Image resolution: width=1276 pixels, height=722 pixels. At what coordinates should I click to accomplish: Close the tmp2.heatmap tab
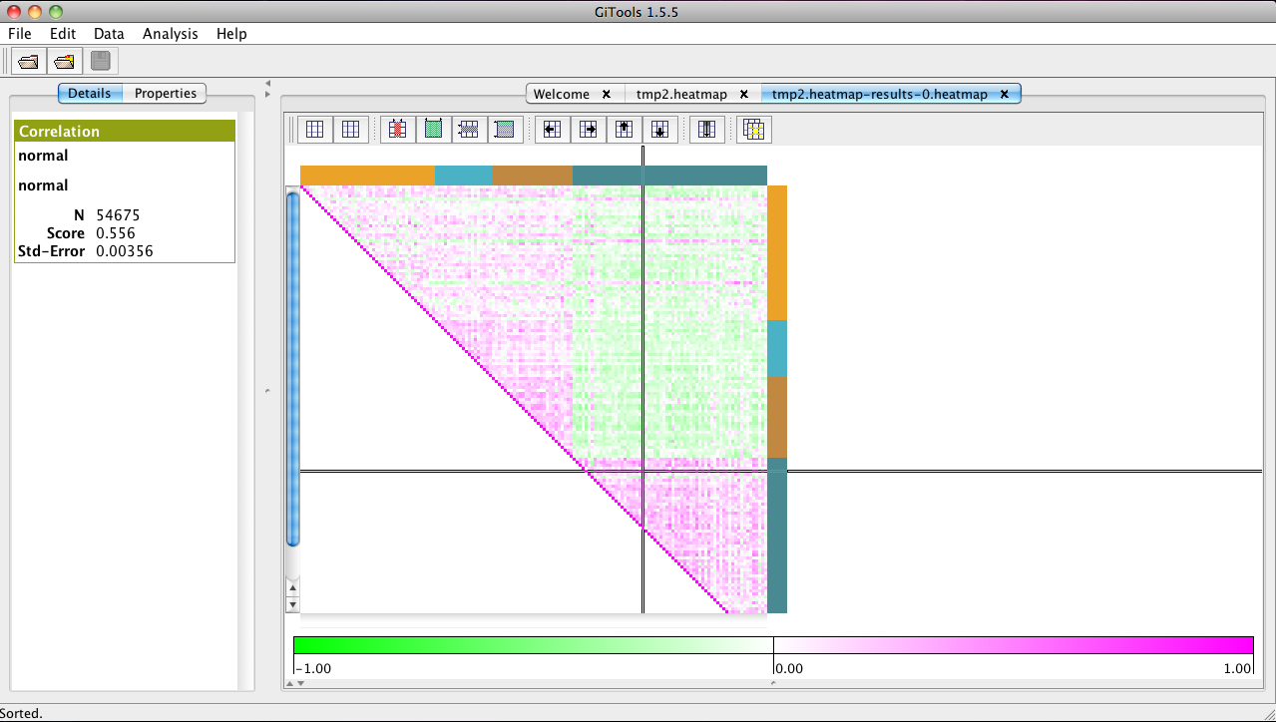coord(743,95)
